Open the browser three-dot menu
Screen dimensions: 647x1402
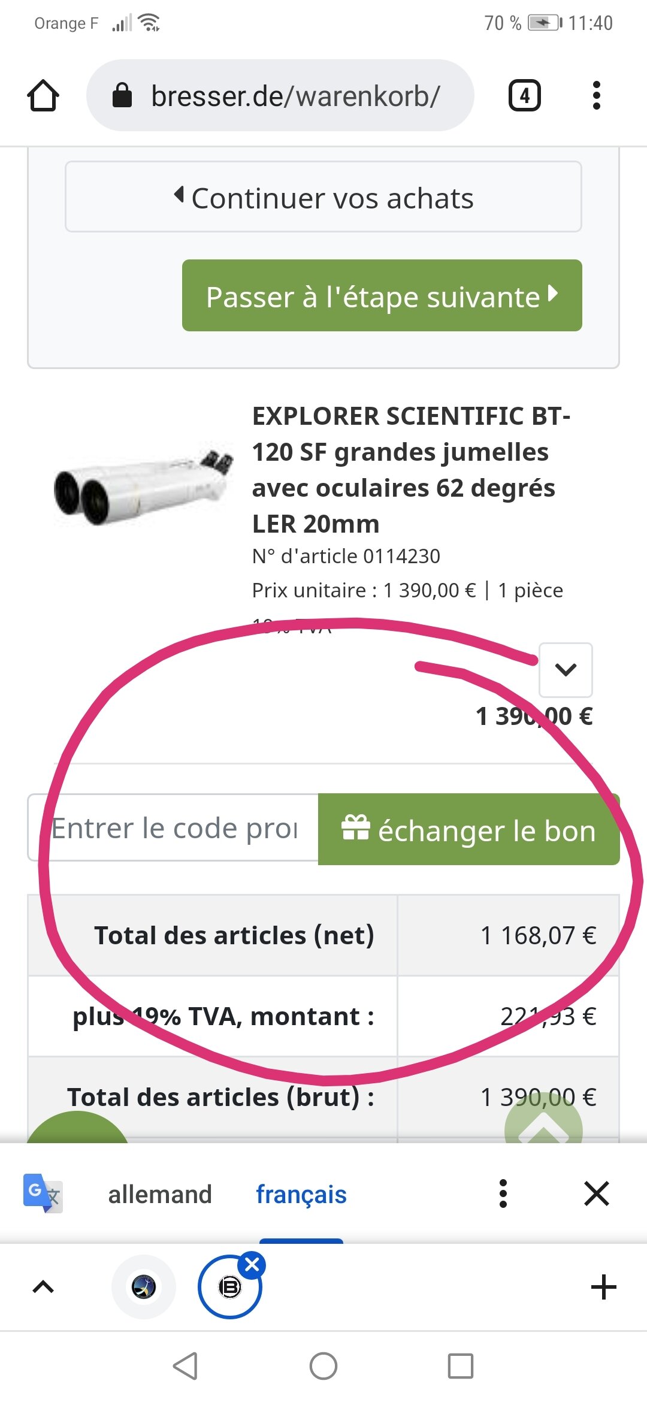tap(596, 96)
